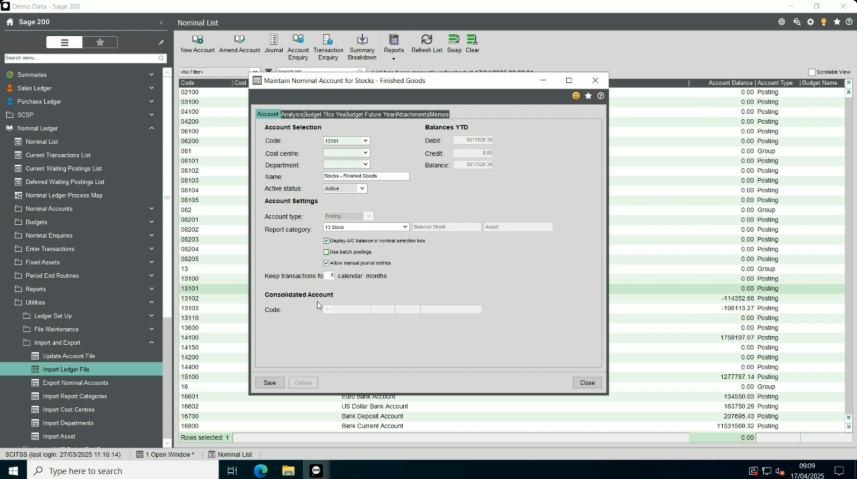Open the Memos tab
Viewport: 857px width, 479px height.
[439, 114]
